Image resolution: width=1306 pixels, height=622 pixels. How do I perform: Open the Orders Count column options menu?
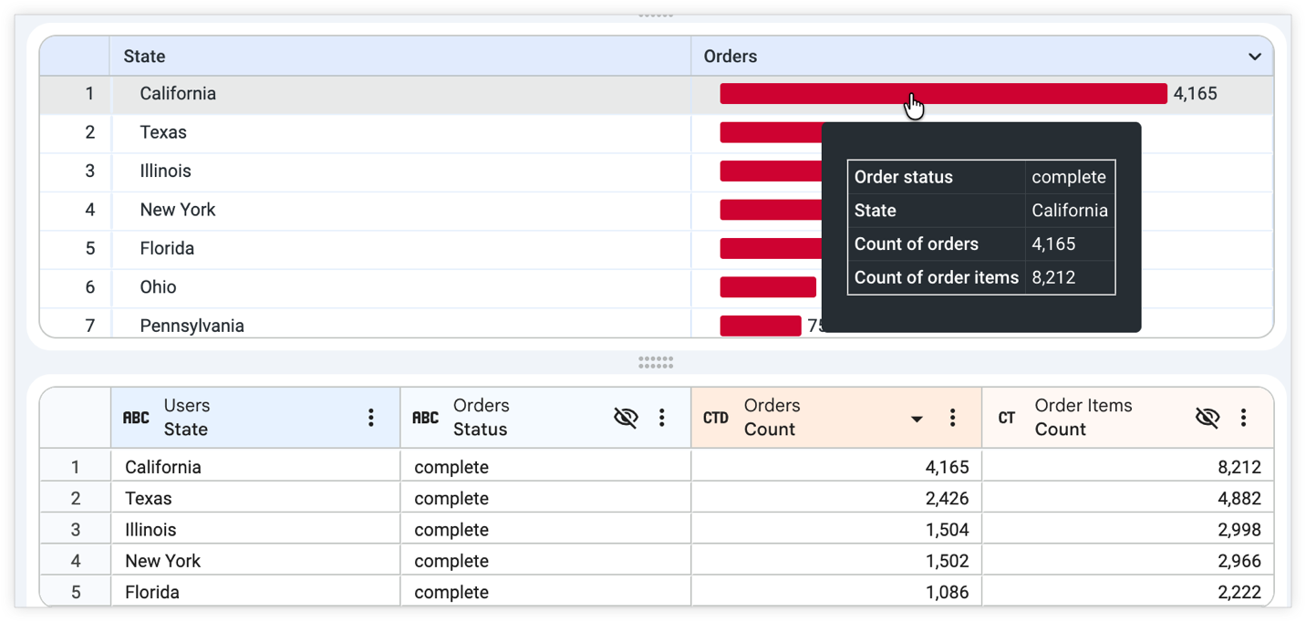point(952,418)
